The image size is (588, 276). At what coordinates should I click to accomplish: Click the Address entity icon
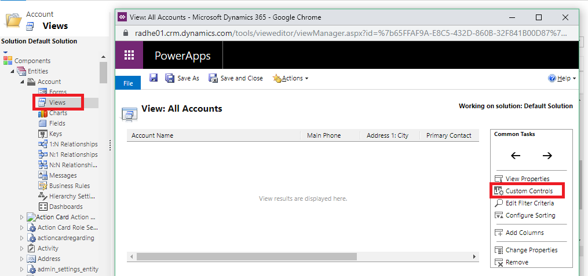click(x=31, y=259)
